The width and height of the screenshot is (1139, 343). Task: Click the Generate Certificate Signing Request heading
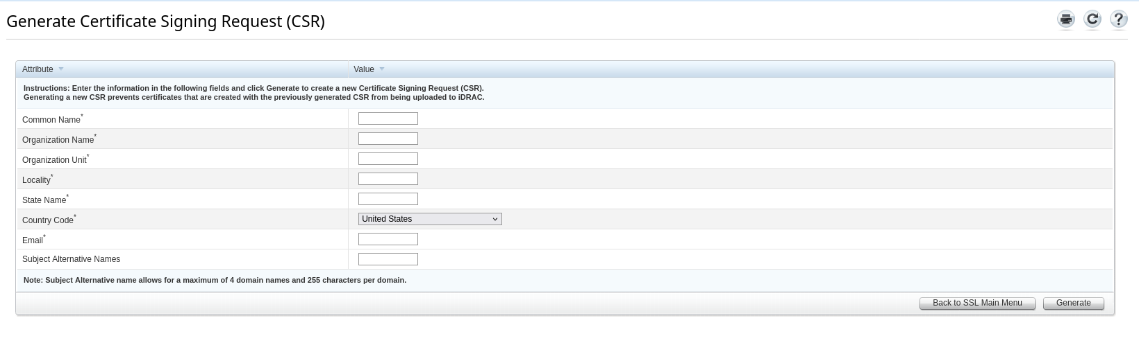pos(165,21)
